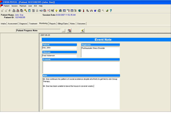The width and height of the screenshot is (171, 125).
Task: Click the Clinician field with Fred Vickerson
Action: [60, 56]
